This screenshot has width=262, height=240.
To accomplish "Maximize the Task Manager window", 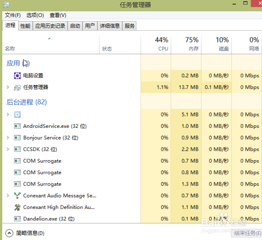I will point(245,3).
